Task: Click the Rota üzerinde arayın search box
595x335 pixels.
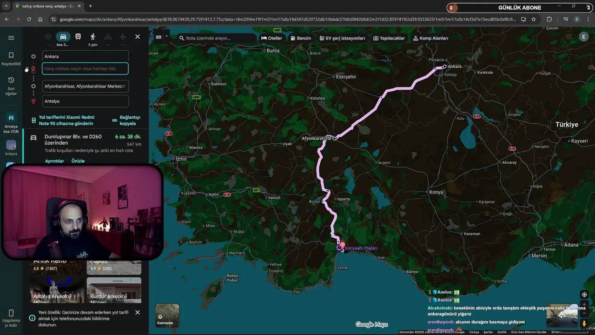Action: tap(217, 38)
